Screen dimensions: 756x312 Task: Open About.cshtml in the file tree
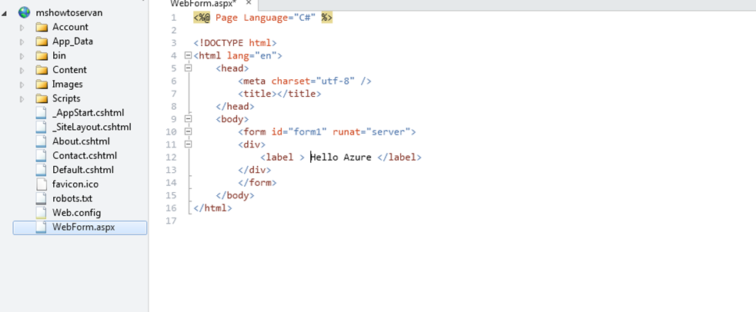tap(81, 141)
